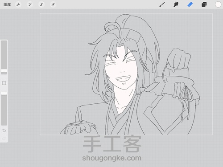Screen dimensions: 223x167
Task: Select the blue Eraser tool
Action: click(x=190, y=4)
